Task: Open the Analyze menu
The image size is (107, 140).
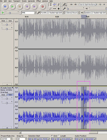Action: click(x=45, y=1)
